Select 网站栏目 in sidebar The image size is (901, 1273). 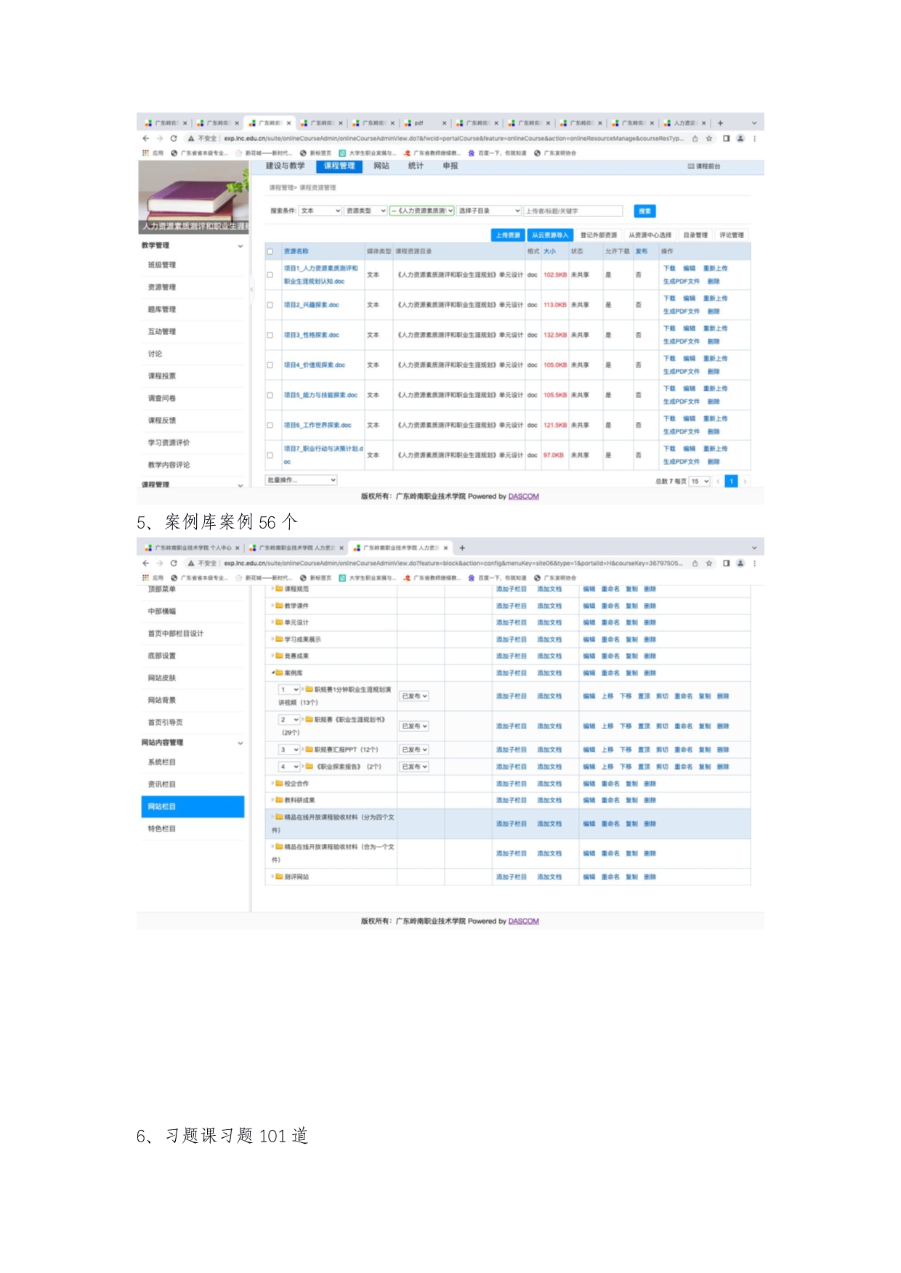click(193, 807)
